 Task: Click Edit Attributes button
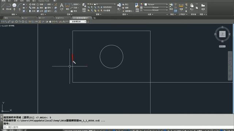click(x=127, y=11)
